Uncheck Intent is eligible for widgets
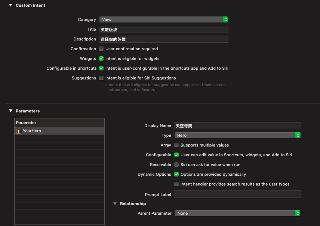This screenshot has height=226, width=320. 101,58
